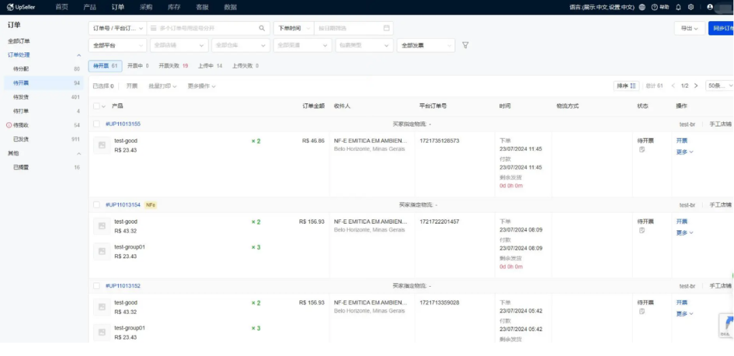This screenshot has width=734, height=356.
Task: Click the 排序 sort button
Action: pos(626,86)
